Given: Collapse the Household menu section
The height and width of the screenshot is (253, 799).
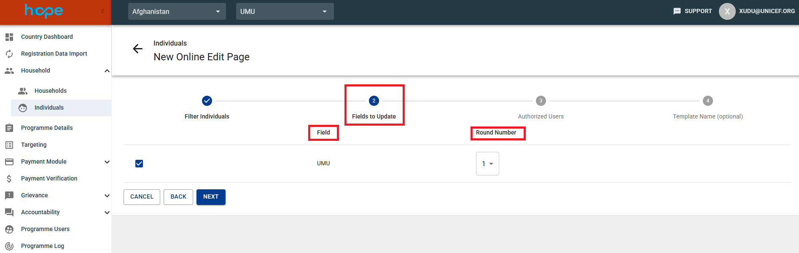Looking at the screenshot, I should (107, 71).
